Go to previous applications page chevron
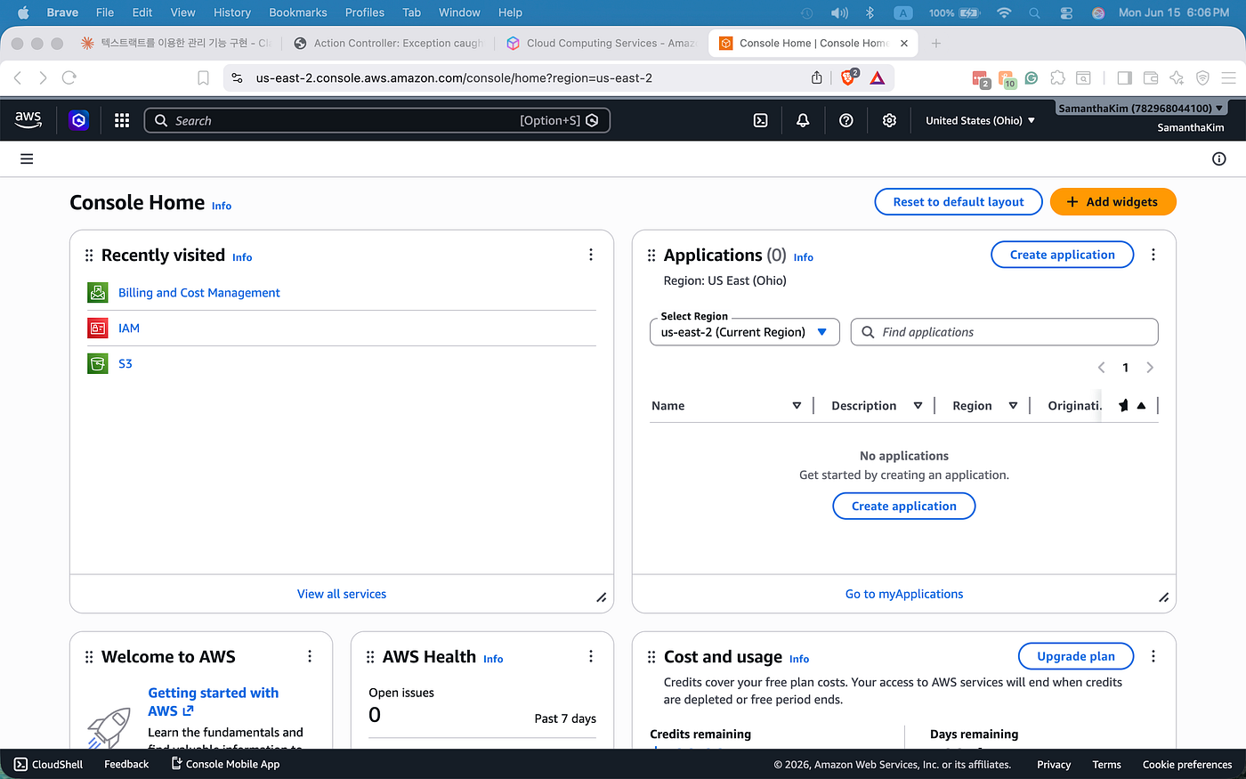 1102,367
